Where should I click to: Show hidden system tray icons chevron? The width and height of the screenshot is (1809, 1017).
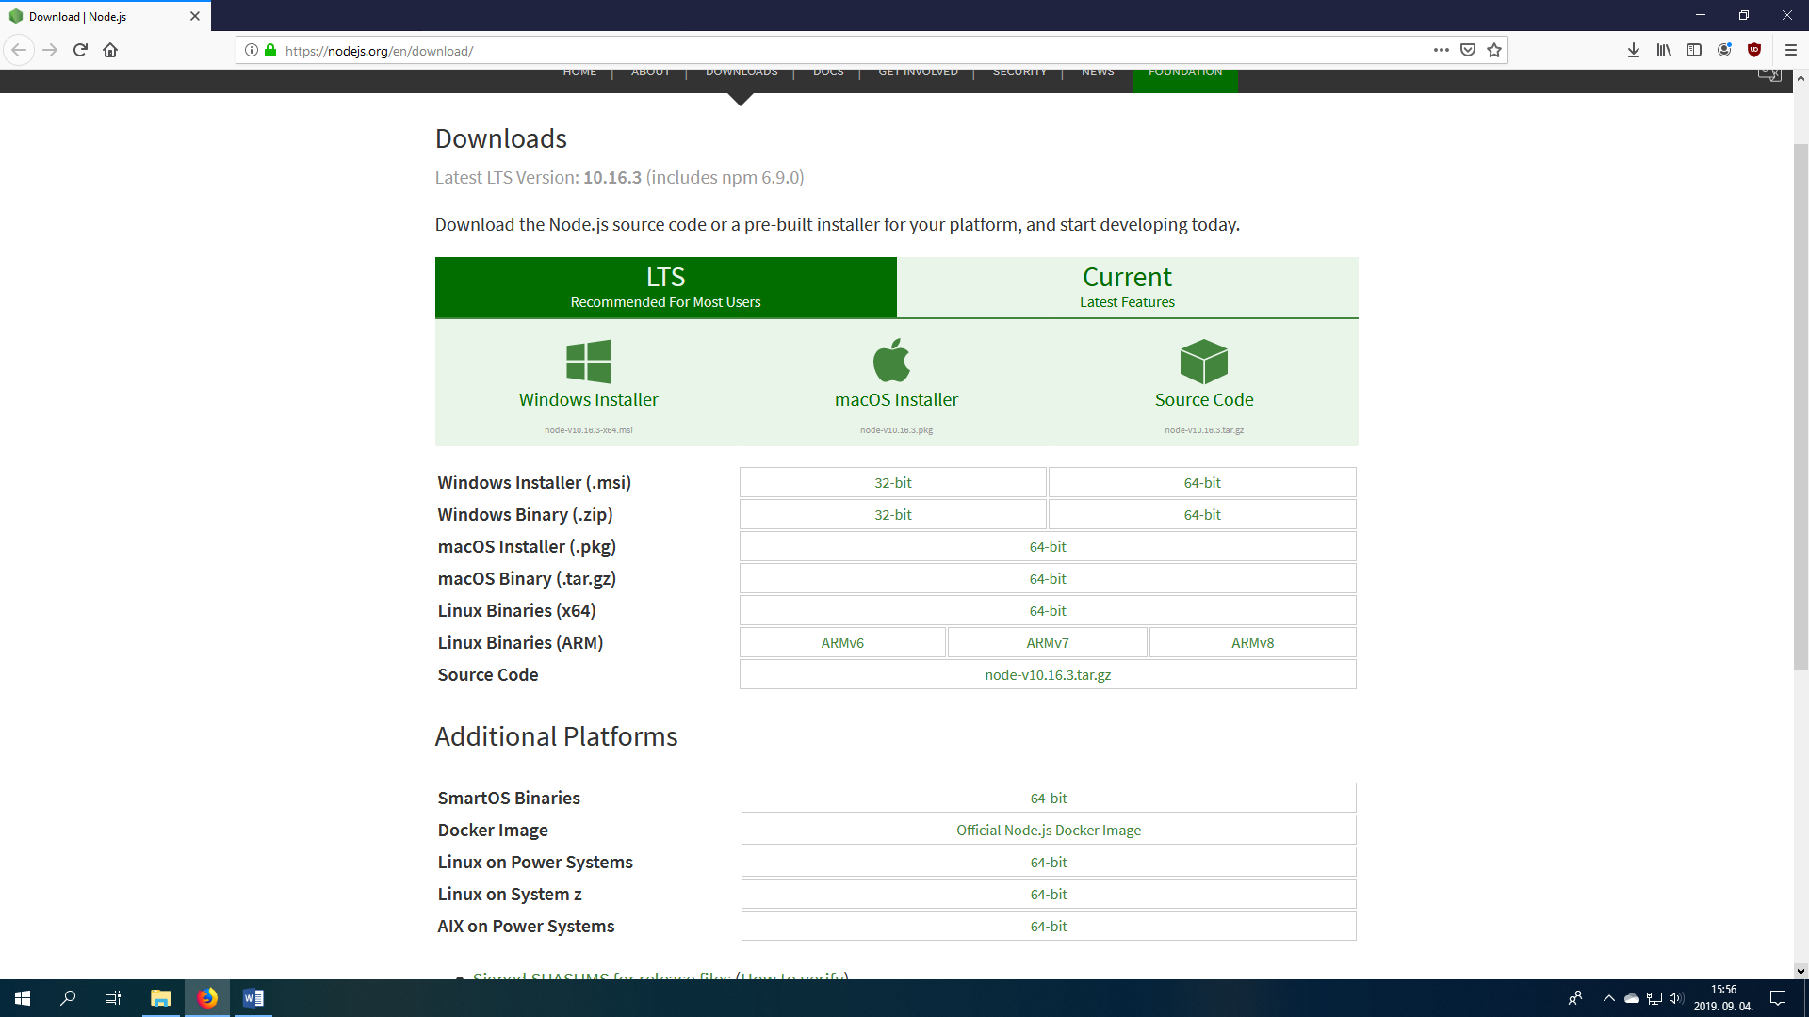point(1608,998)
